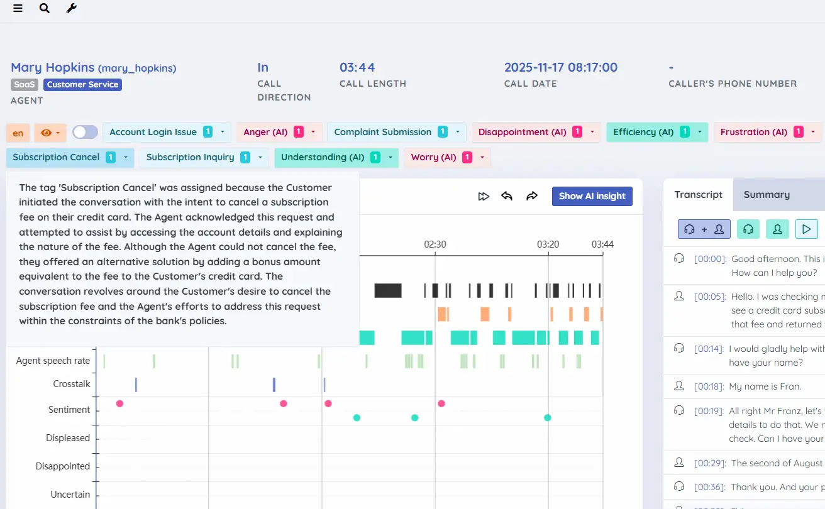Open the eye visibility dropdown
The height and width of the screenshot is (509, 825).
coord(50,133)
